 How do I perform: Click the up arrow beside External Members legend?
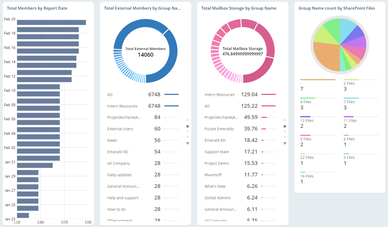187,120
